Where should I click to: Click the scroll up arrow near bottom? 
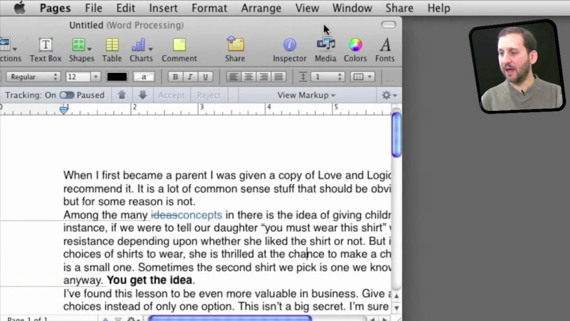[396, 296]
